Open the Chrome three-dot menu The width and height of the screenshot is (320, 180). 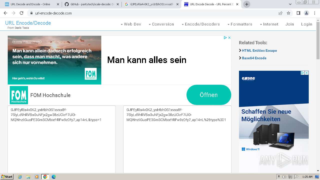click(x=315, y=13)
